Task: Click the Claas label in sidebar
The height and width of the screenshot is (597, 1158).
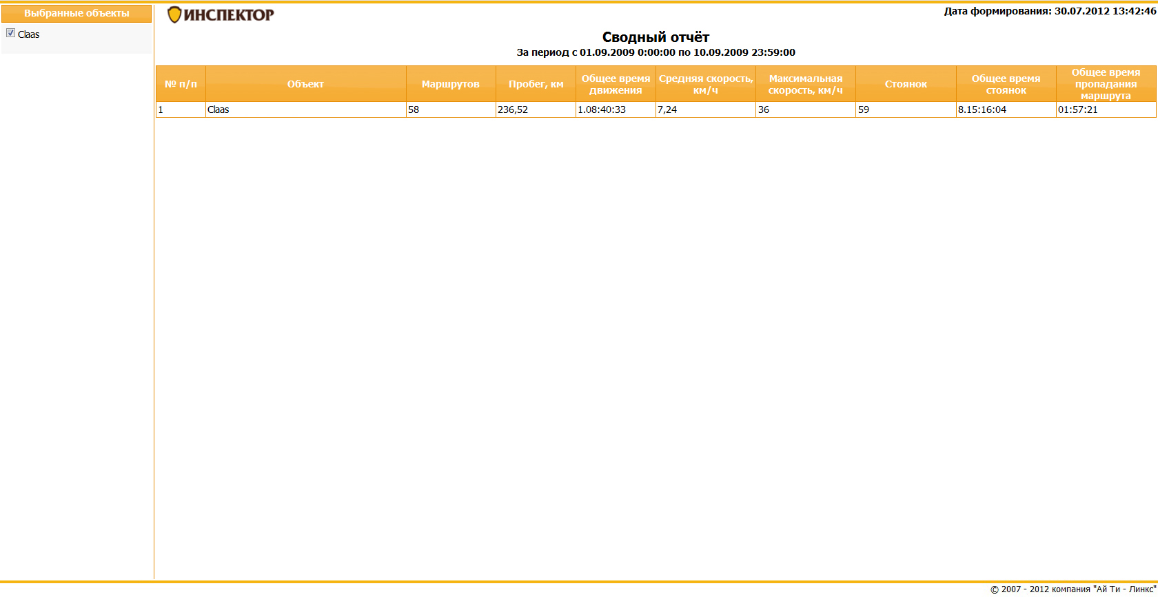Action: pos(29,34)
